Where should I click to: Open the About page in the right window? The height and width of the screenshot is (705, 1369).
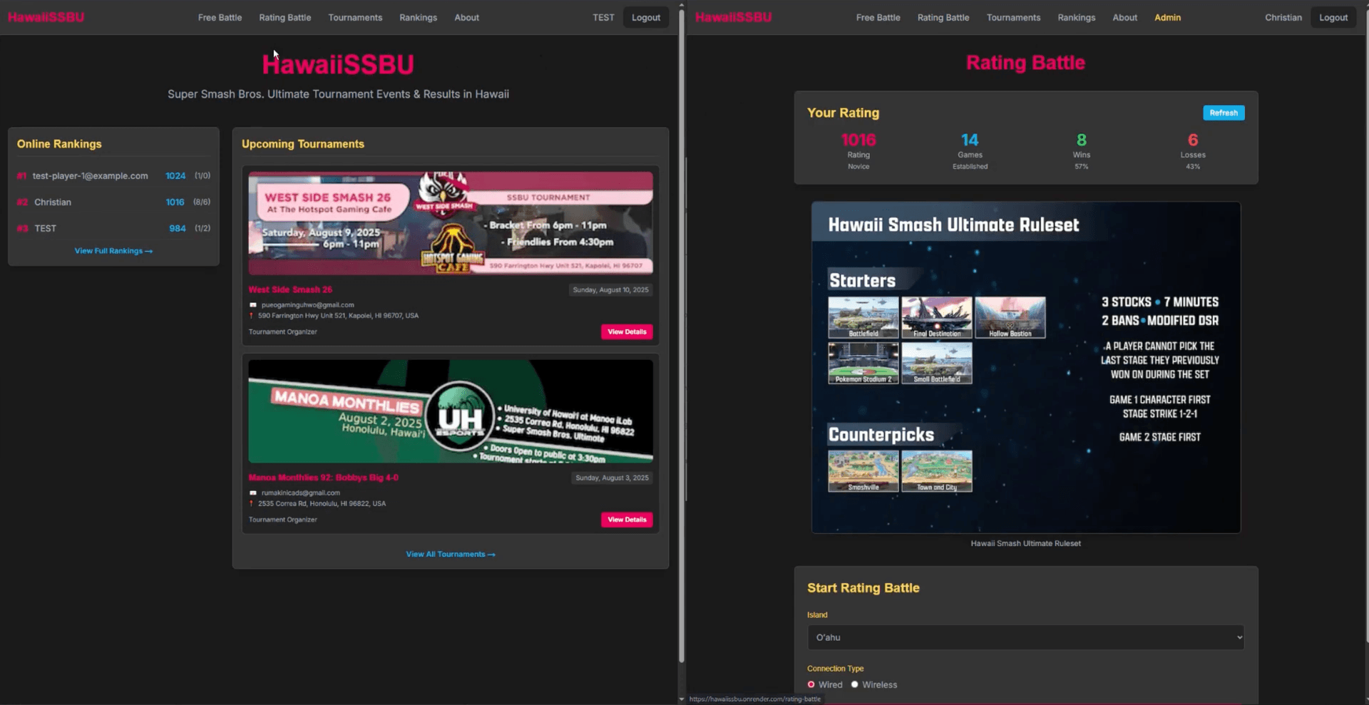click(1125, 18)
